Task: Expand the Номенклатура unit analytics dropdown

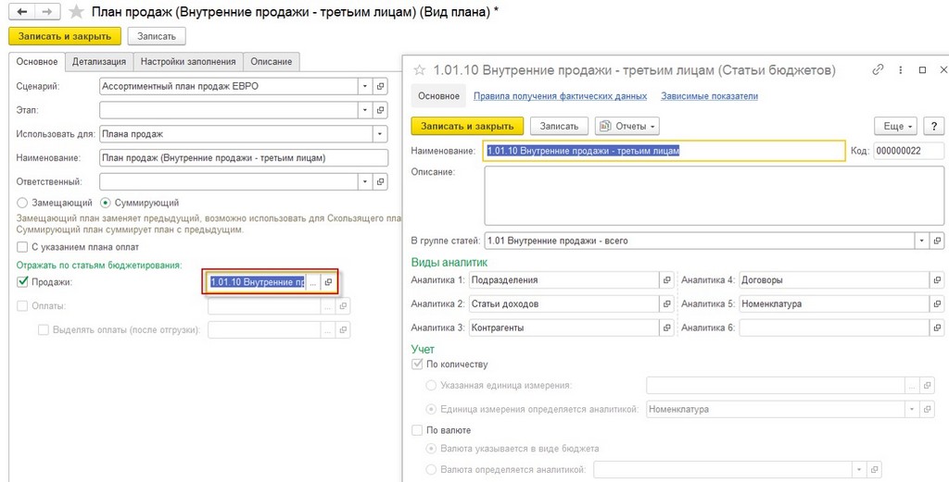Action: click(912, 409)
